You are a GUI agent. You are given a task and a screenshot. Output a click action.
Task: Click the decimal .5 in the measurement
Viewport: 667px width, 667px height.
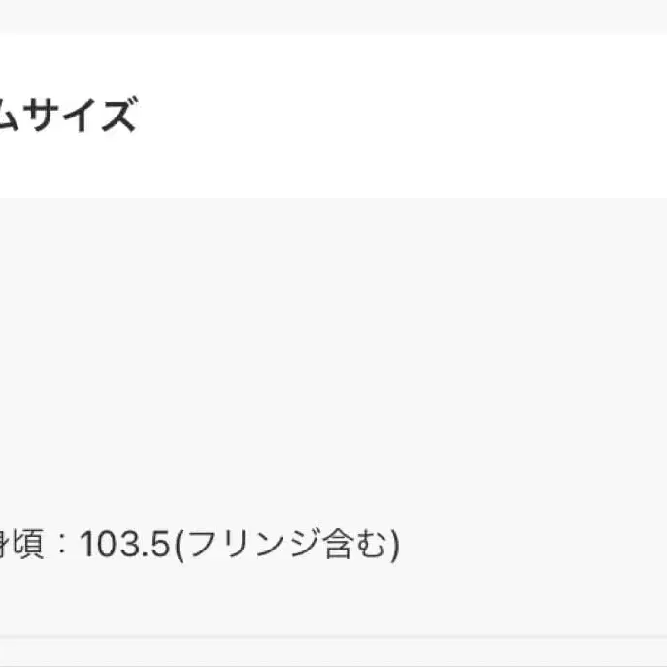159,545
